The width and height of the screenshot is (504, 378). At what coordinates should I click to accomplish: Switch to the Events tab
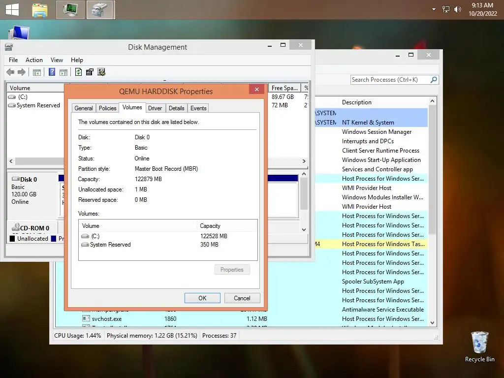[x=198, y=108]
